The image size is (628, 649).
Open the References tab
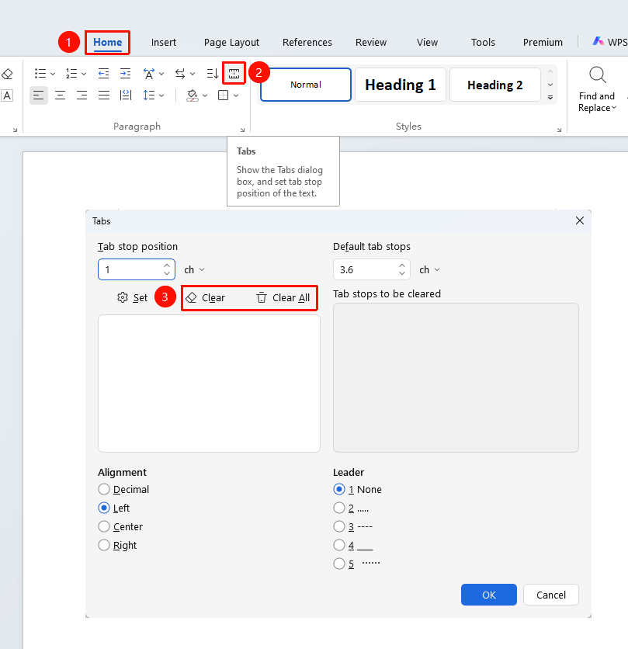click(x=307, y=42)
